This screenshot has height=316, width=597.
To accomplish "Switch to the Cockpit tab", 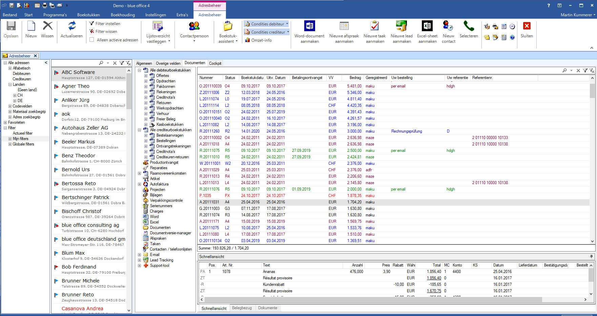I will 215,63.
